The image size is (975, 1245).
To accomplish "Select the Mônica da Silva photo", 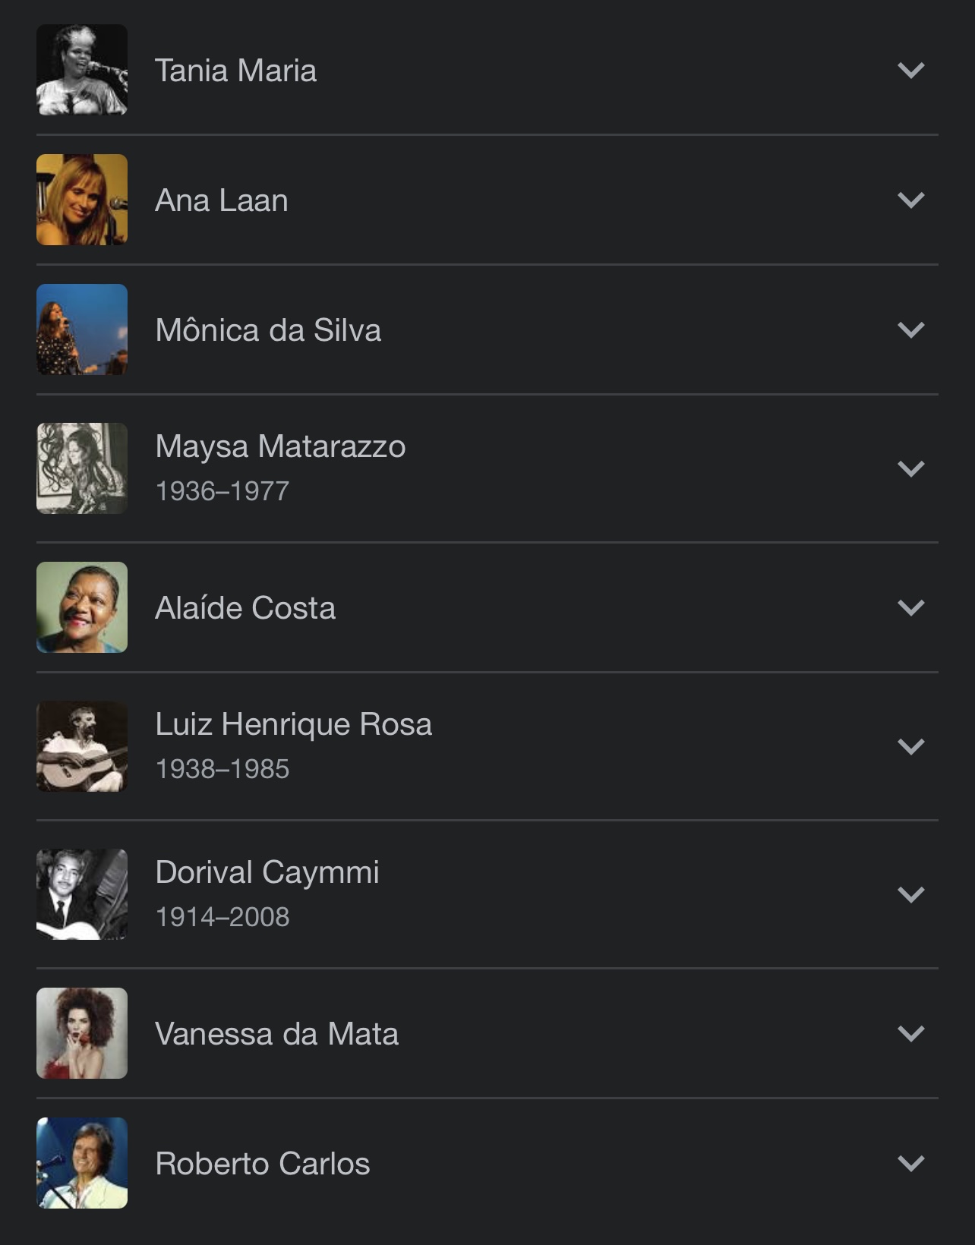I will click(x=82, y=329).
